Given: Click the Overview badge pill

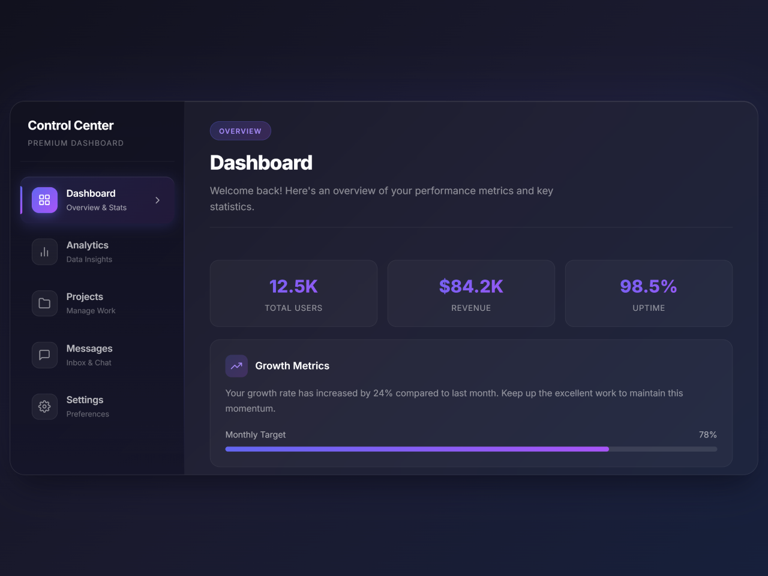Looking at the screenshot, I should click(240, 131).
